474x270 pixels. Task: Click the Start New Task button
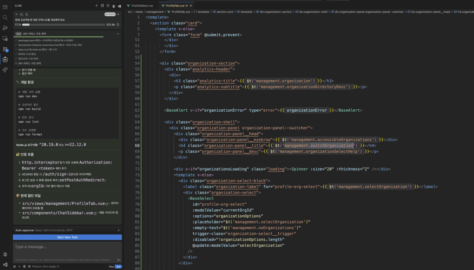67,237
